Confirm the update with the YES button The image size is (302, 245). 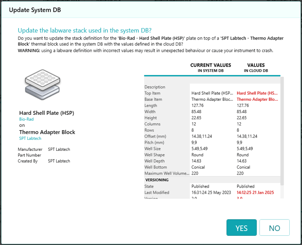(241, 227)
